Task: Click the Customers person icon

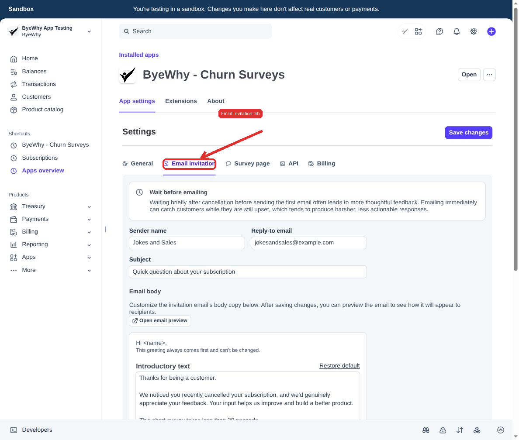Action: [14, 97]
